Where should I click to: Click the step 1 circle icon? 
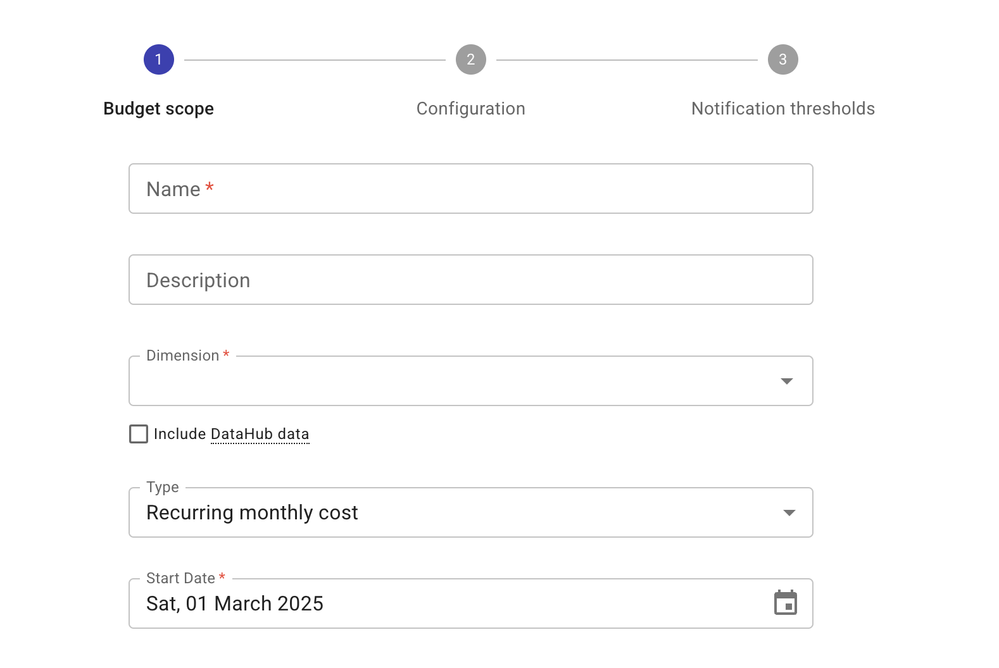point(158,59)
